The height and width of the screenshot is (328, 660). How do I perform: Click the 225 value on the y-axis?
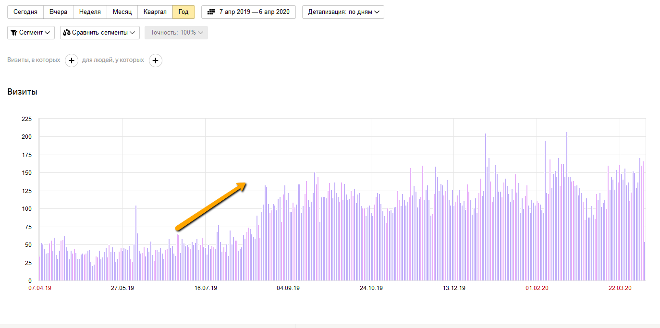(26, 119)
